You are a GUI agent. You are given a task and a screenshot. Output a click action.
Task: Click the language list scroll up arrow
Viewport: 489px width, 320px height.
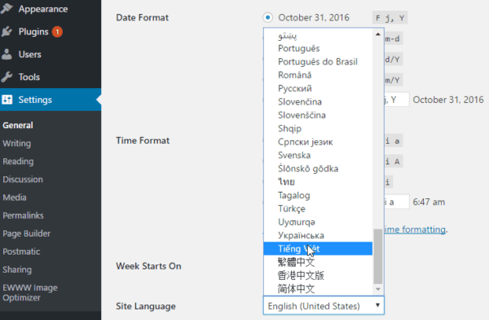(x=378, y=34)
